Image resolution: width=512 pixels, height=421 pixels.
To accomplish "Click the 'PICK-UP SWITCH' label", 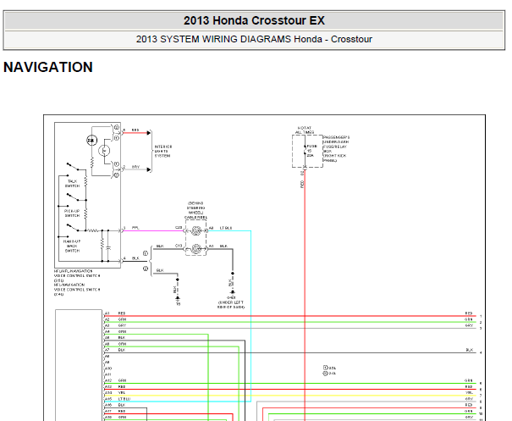I will tap(72, 213).
